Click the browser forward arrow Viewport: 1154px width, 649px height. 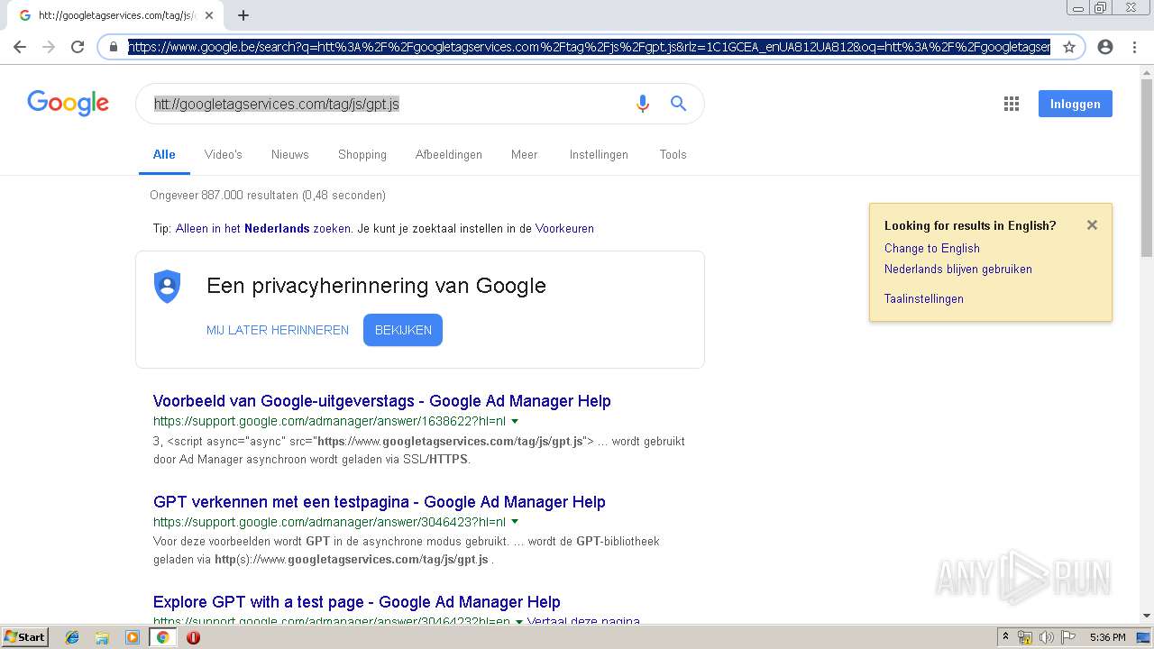click(49, 47)
